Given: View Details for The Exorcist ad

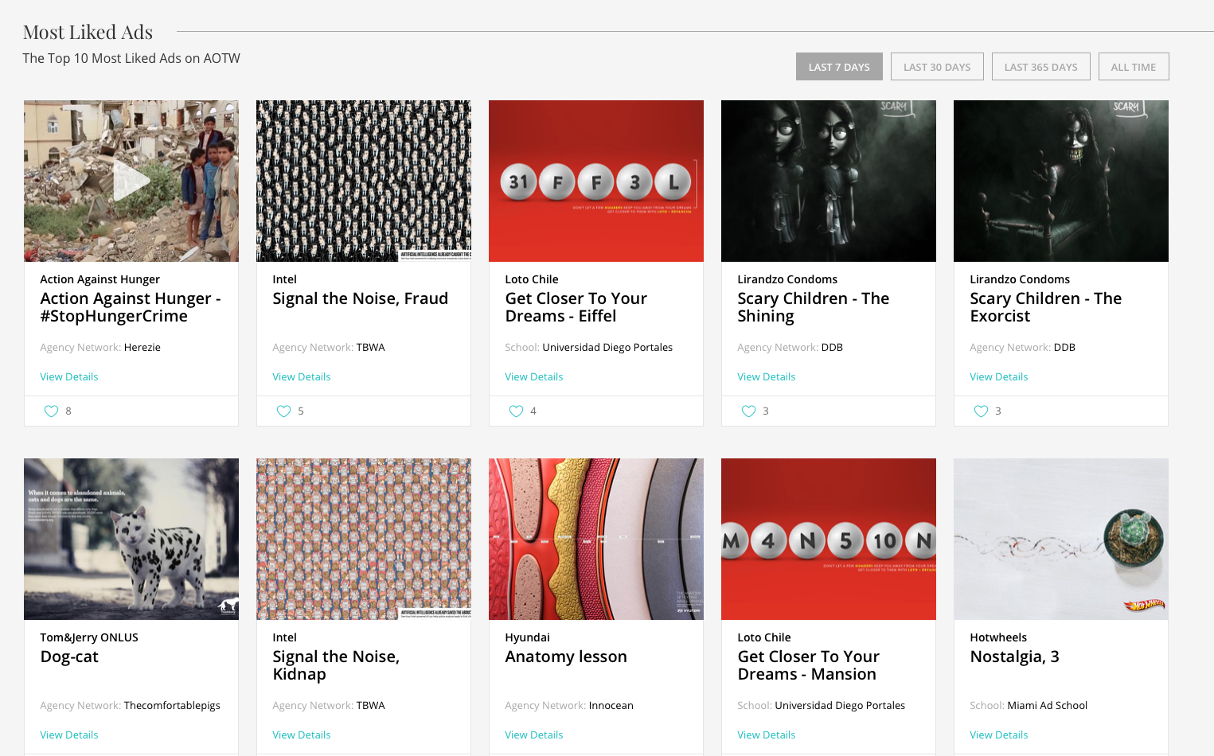Looking at the screenshot, I should 999,376.
